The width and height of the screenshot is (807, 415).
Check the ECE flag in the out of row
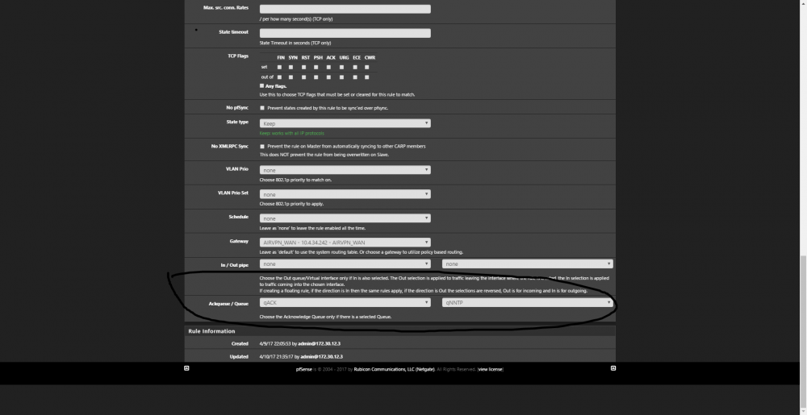coord(355,77)
